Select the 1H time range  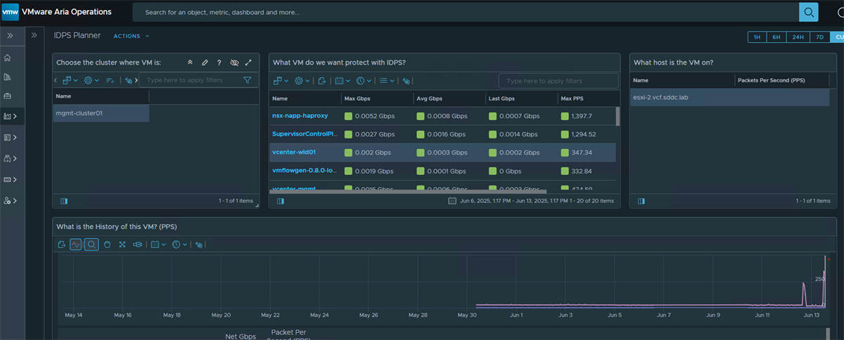[757, 37]
